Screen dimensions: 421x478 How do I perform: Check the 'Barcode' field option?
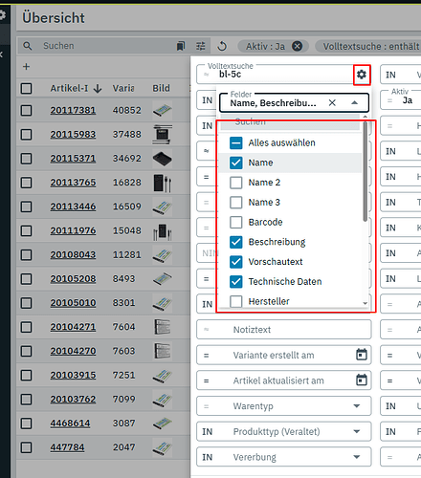click(236, 222)
